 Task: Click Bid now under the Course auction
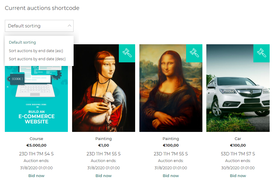point(36,176)
